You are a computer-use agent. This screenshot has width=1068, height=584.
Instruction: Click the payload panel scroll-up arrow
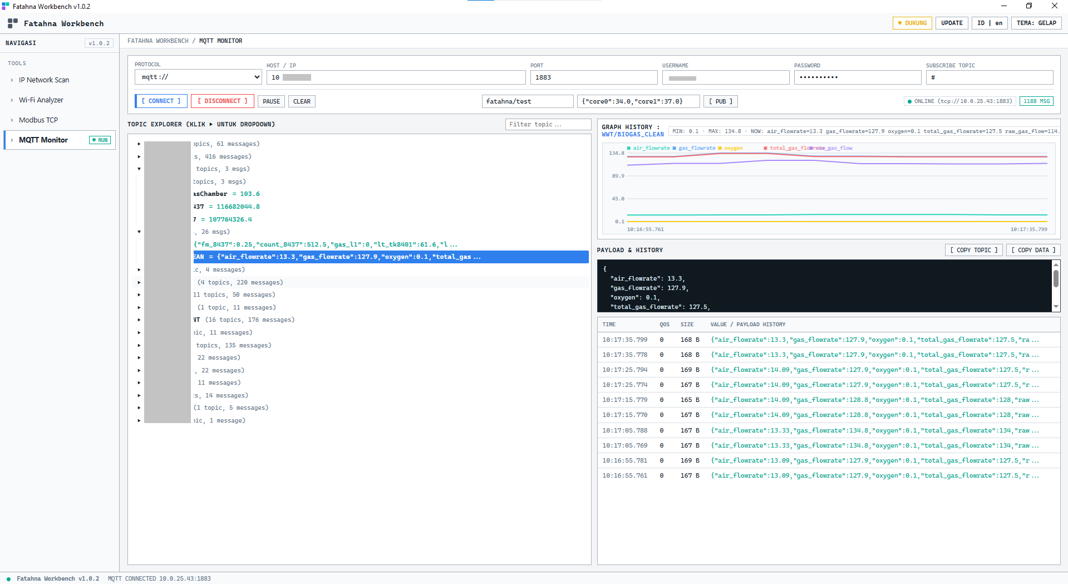pyautogui.click(x=1056, y=265)
